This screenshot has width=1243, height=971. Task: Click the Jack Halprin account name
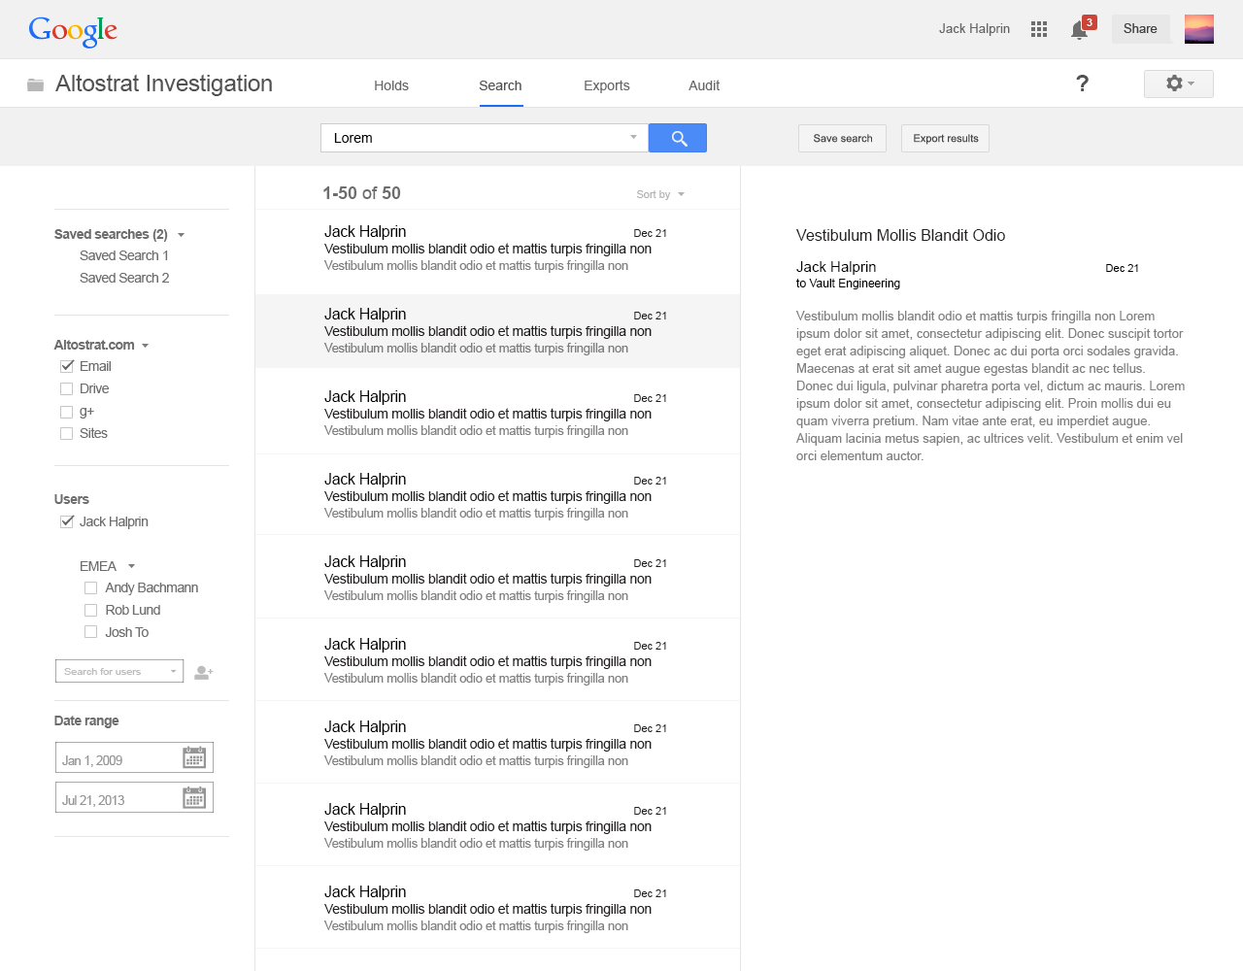coord(974,29)
